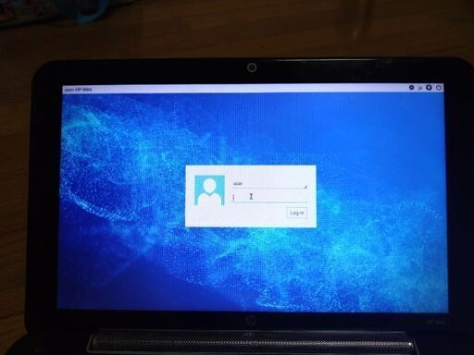
Task: Show desktop session list from panel
Action: tap(411, 88)
